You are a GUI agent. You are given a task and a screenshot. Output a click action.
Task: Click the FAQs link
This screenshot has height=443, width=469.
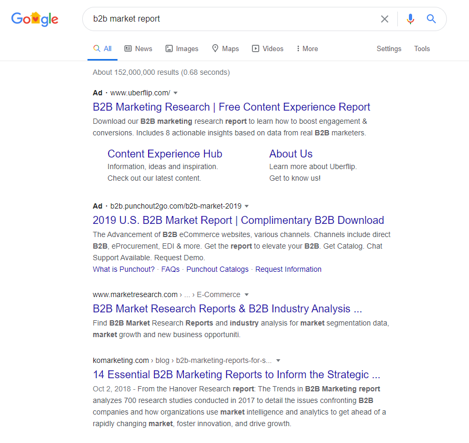(x=170, y=269)
